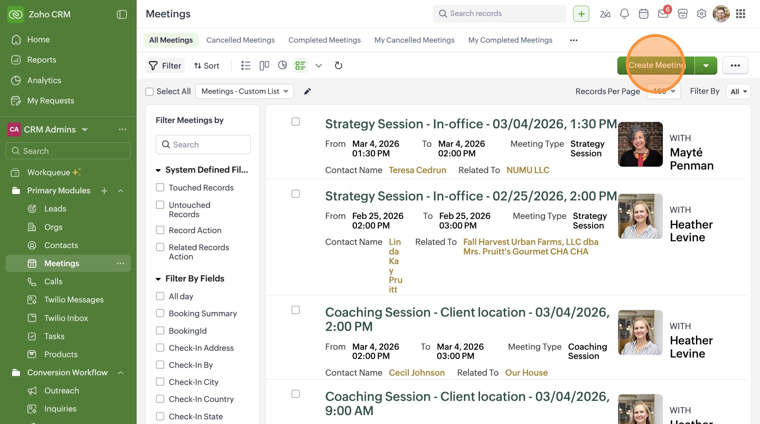Image resolution: width=760 pixels, height=424 pixels.
Task: Click the Search records field
Action: [x=499, y=14]
